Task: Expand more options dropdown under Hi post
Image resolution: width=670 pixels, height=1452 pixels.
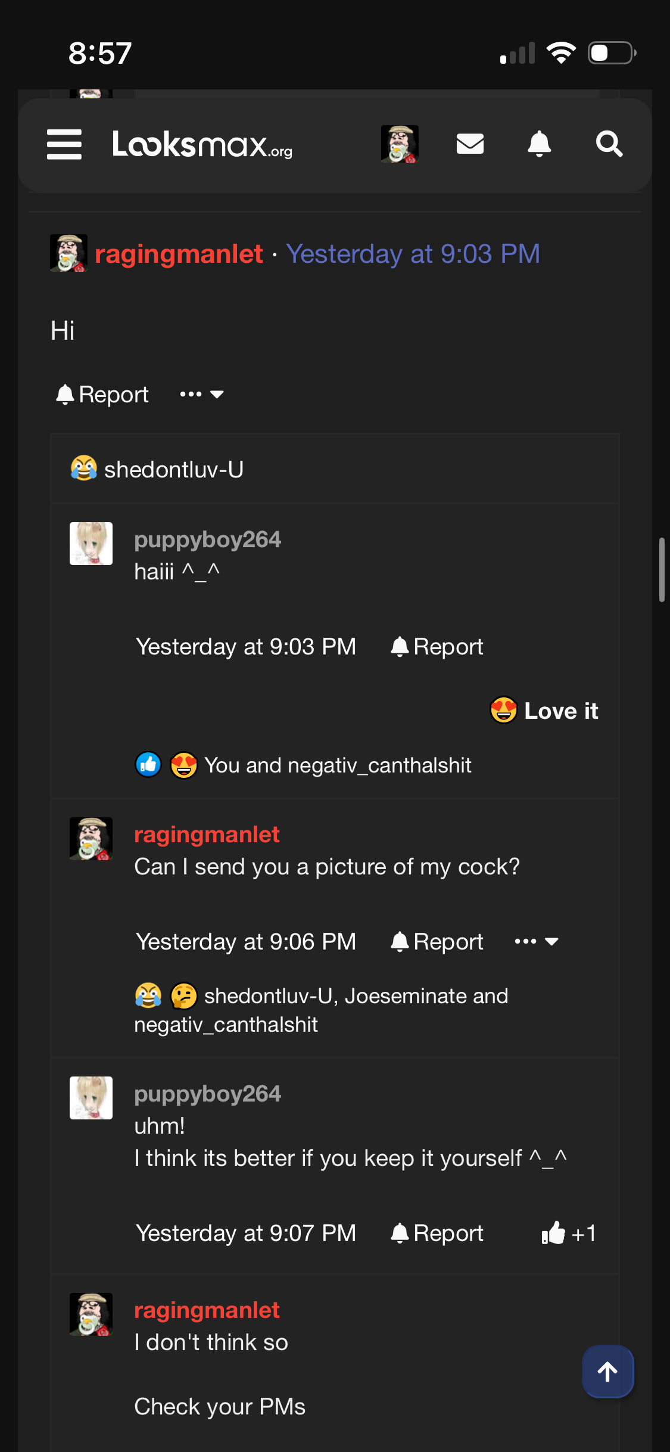Action: click(x=202, y=394)
